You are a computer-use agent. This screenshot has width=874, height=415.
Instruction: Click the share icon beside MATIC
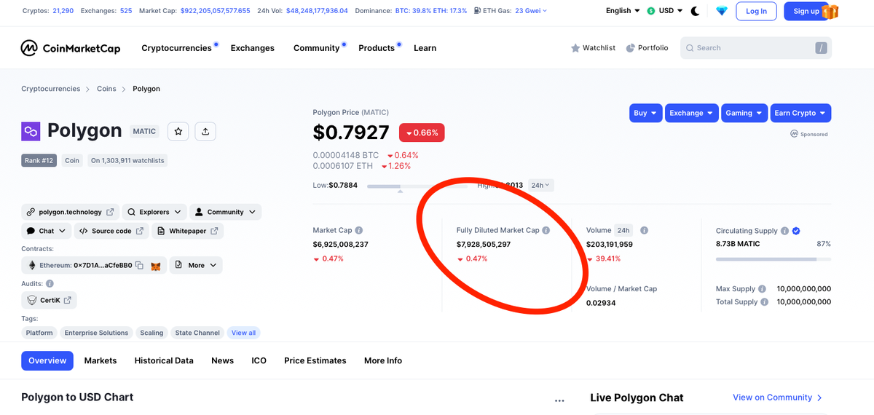coord(205,131)
